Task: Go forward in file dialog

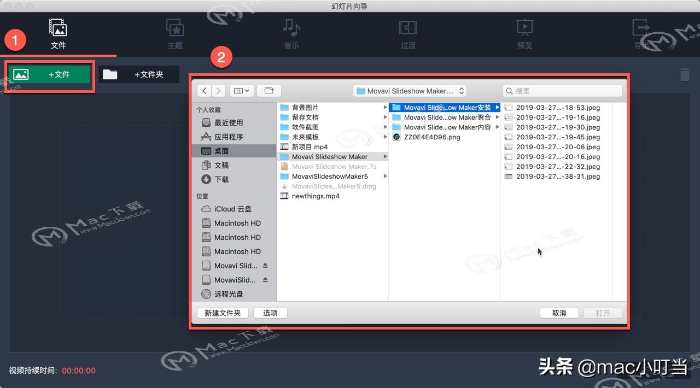Action: coord(219,91)
